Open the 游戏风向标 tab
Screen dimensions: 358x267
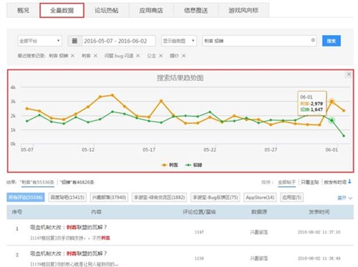(x=243, y=10)
